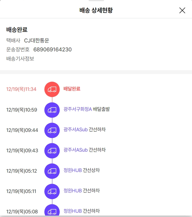Click the 배송완료 heading
The image size is (192, 217).
[17, 30]
